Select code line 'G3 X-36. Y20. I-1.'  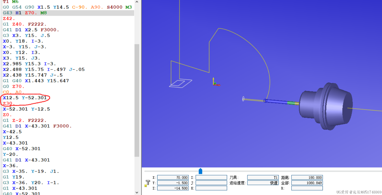(31, 183)
